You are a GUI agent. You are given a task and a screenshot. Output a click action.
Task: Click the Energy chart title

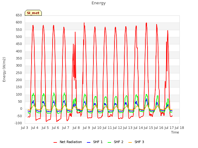tap(98, 3)
